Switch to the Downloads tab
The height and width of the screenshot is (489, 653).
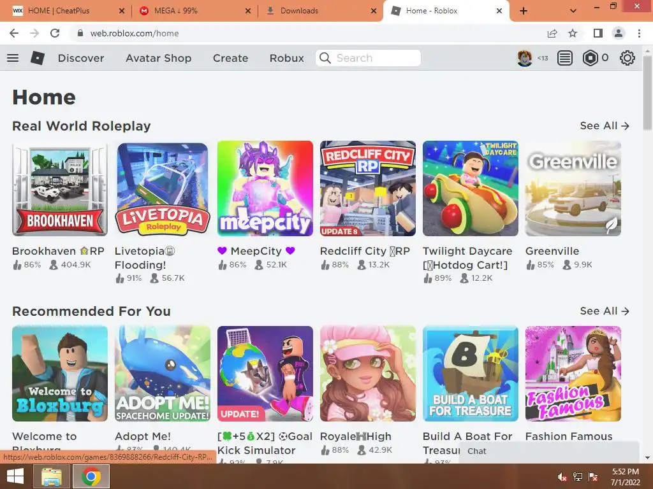[299, 11]
